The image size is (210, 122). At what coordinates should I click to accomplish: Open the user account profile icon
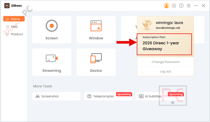[166, 5]
